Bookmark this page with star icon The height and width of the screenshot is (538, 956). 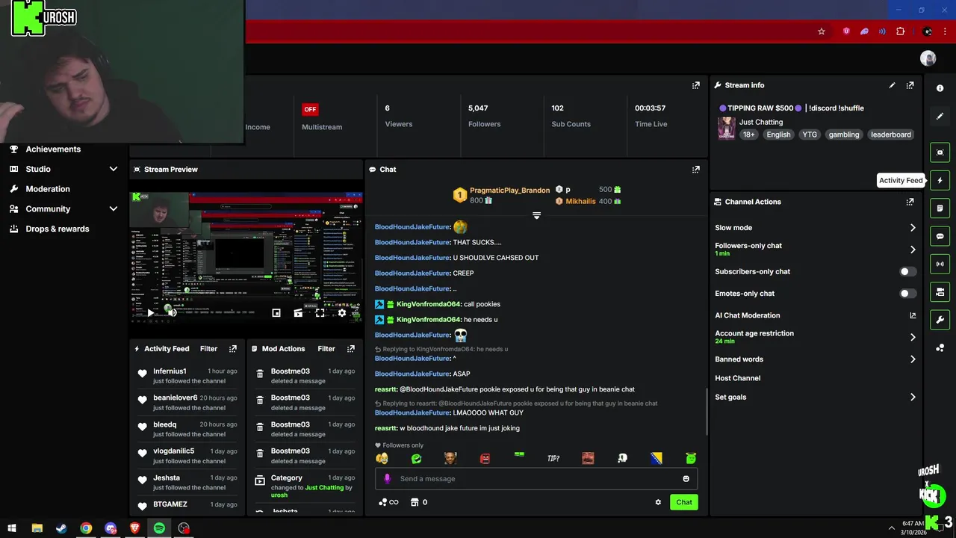click(x=822, y=31)
